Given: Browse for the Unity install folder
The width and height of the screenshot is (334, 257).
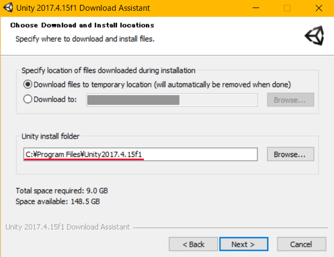Looking at the screenshot, I should coord(290,154).
